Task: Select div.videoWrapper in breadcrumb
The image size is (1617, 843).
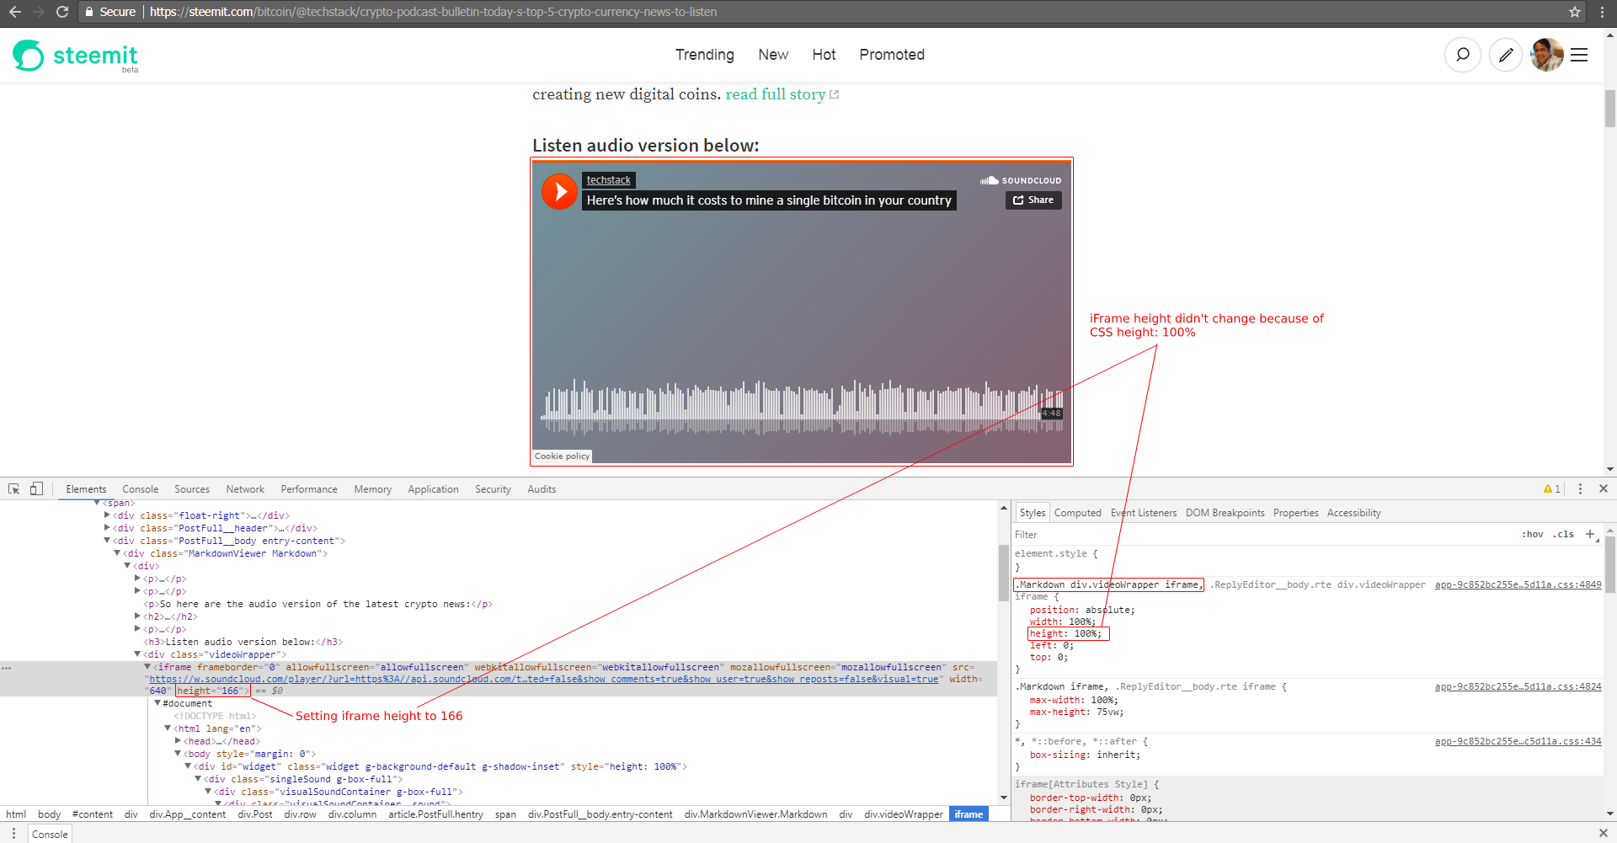Action: tap(904, 814)
